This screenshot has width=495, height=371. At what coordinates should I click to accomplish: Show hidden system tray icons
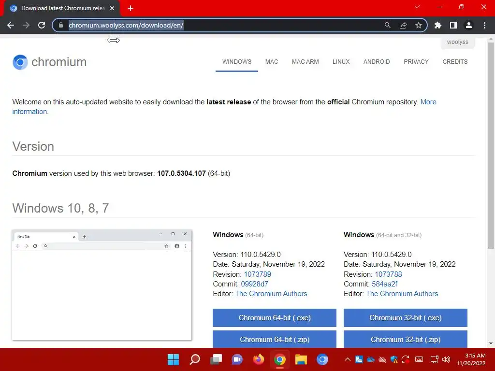[x=347, y=359]
